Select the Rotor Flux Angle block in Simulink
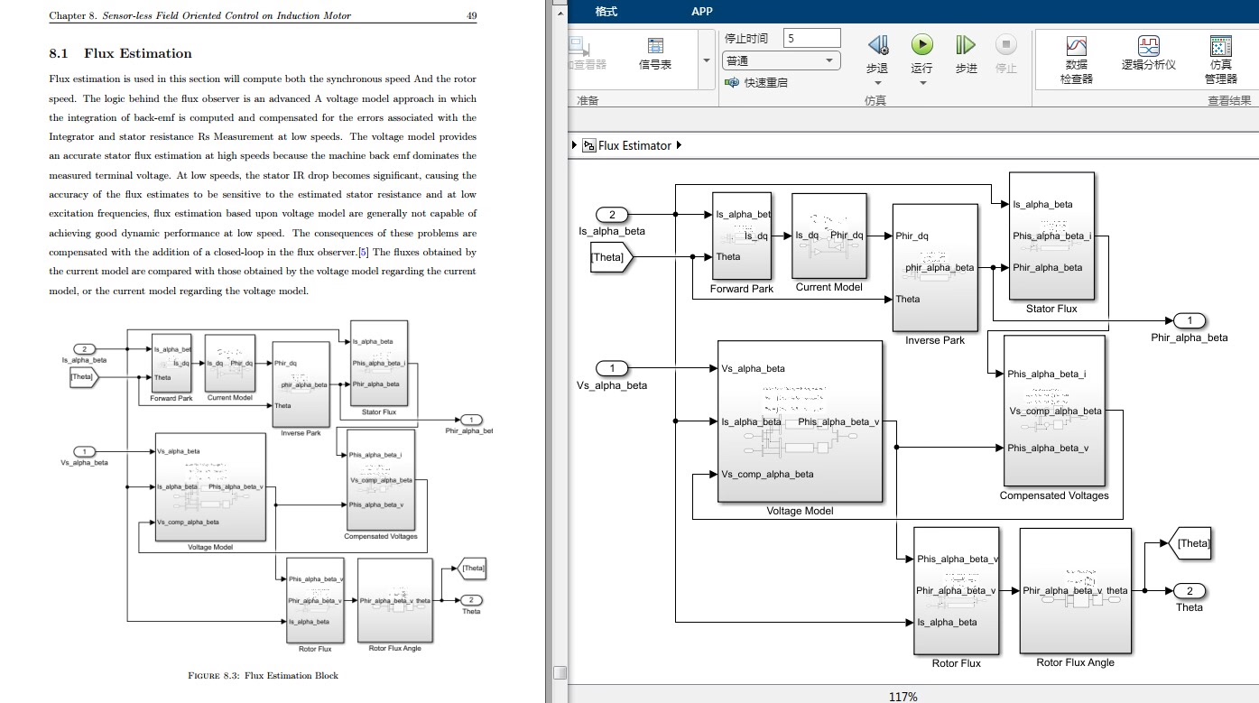 (1075, 590)
